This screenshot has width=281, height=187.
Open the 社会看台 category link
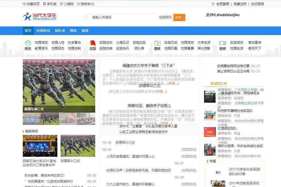point(74,43)
